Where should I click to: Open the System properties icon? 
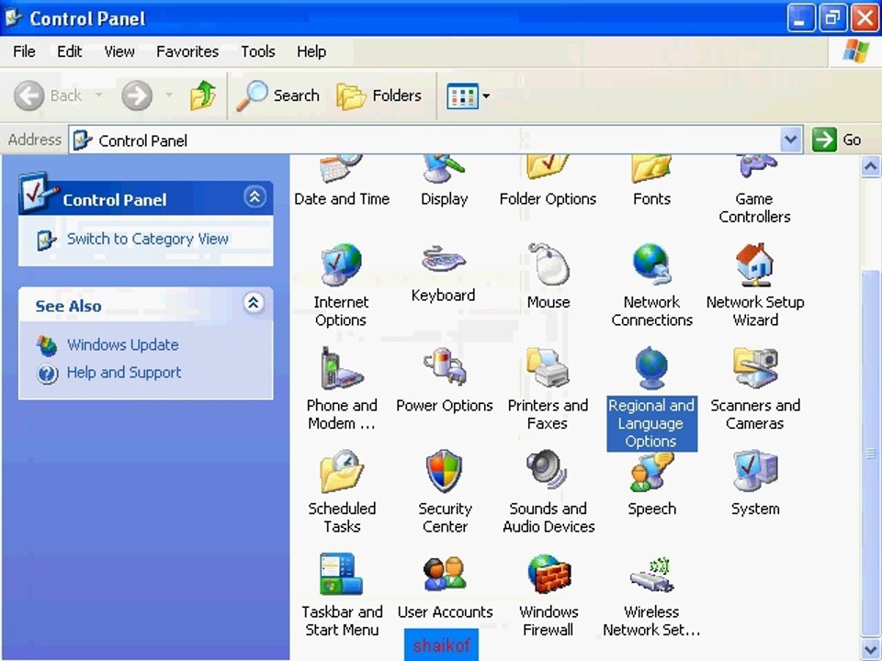[x=755, y=471]
